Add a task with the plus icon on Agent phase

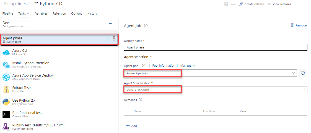pos(108,39)
